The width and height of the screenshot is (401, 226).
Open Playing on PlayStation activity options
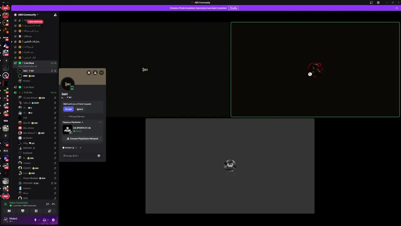click(100, 122)
